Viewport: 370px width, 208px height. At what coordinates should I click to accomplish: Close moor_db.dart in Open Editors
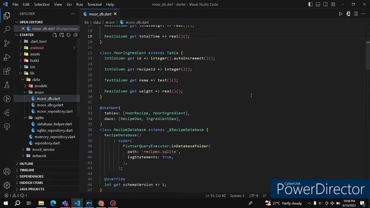(23, 28)
